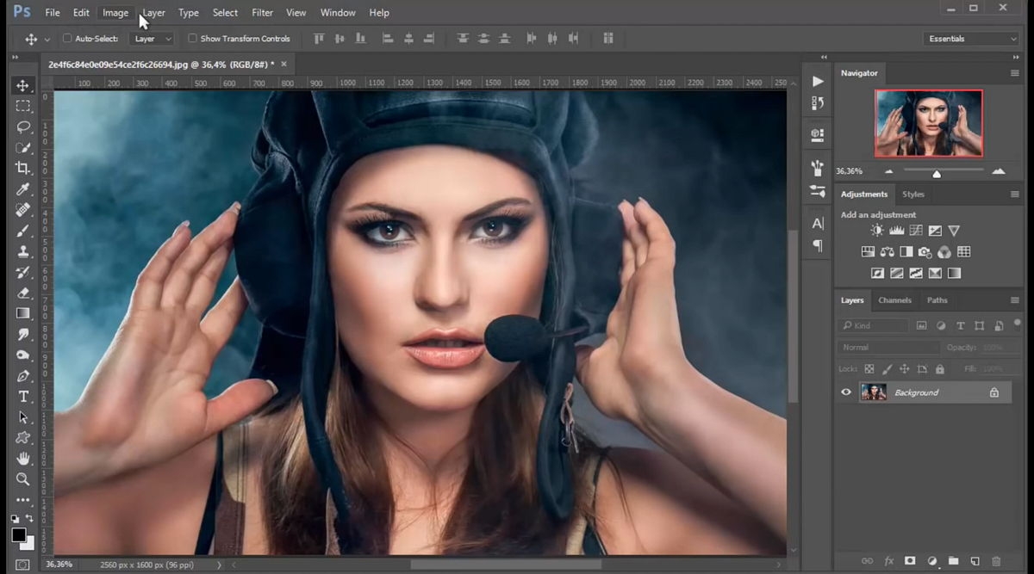Reset default foreground and background colors
This screenshot has width=1034, height=574.
click(15, 519)
